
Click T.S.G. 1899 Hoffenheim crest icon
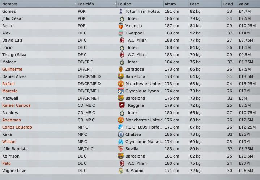(121, 127)
